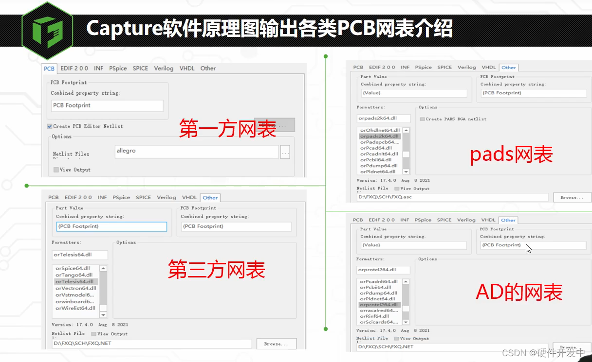Select orTango64.dll in the formatters list

pos(74,275)
